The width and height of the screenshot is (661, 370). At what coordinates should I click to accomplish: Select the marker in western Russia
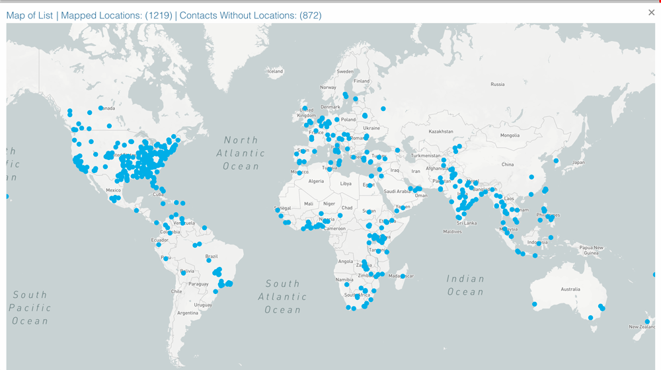[x=383, y=109]
